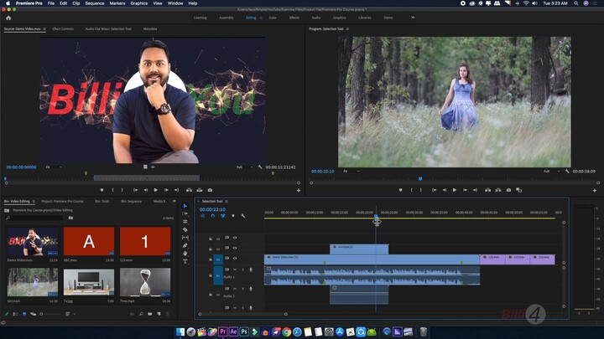Open Program monitor settings wrench

pos(567,171)
